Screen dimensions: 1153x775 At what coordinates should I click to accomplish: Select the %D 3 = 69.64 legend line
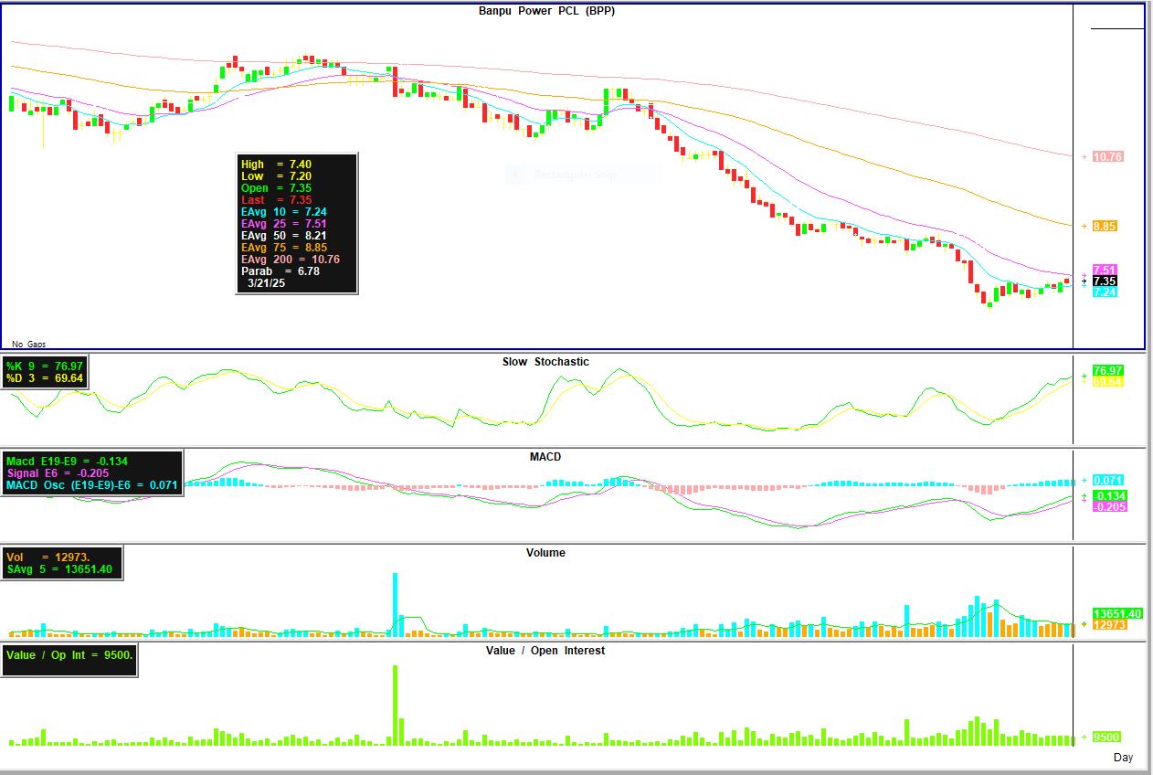pyautogui.click(x=45, y=378)
